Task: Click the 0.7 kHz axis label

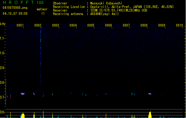Action: pyautogui.click(x=2, y=97)
